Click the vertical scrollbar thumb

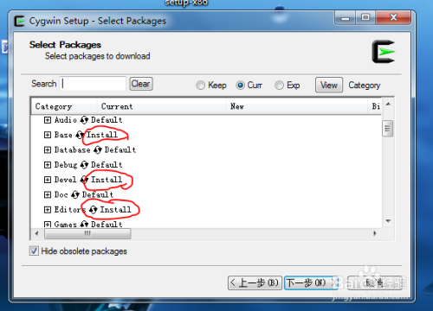click(x=387, y=129)
